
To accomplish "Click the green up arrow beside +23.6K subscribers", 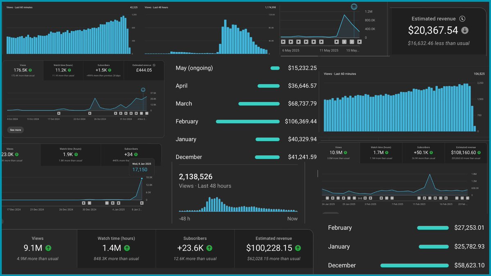I will (x=209, y=248).
